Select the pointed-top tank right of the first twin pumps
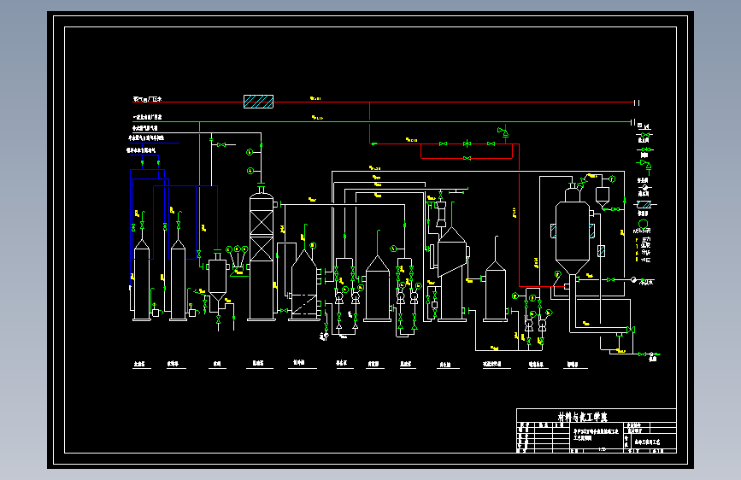The width and height of the screenshot is (741, 480). (x=378, y=288)
